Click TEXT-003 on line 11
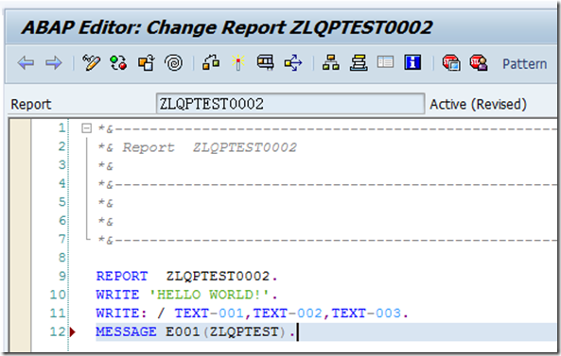The image size is (561, 356). [366, 314]
